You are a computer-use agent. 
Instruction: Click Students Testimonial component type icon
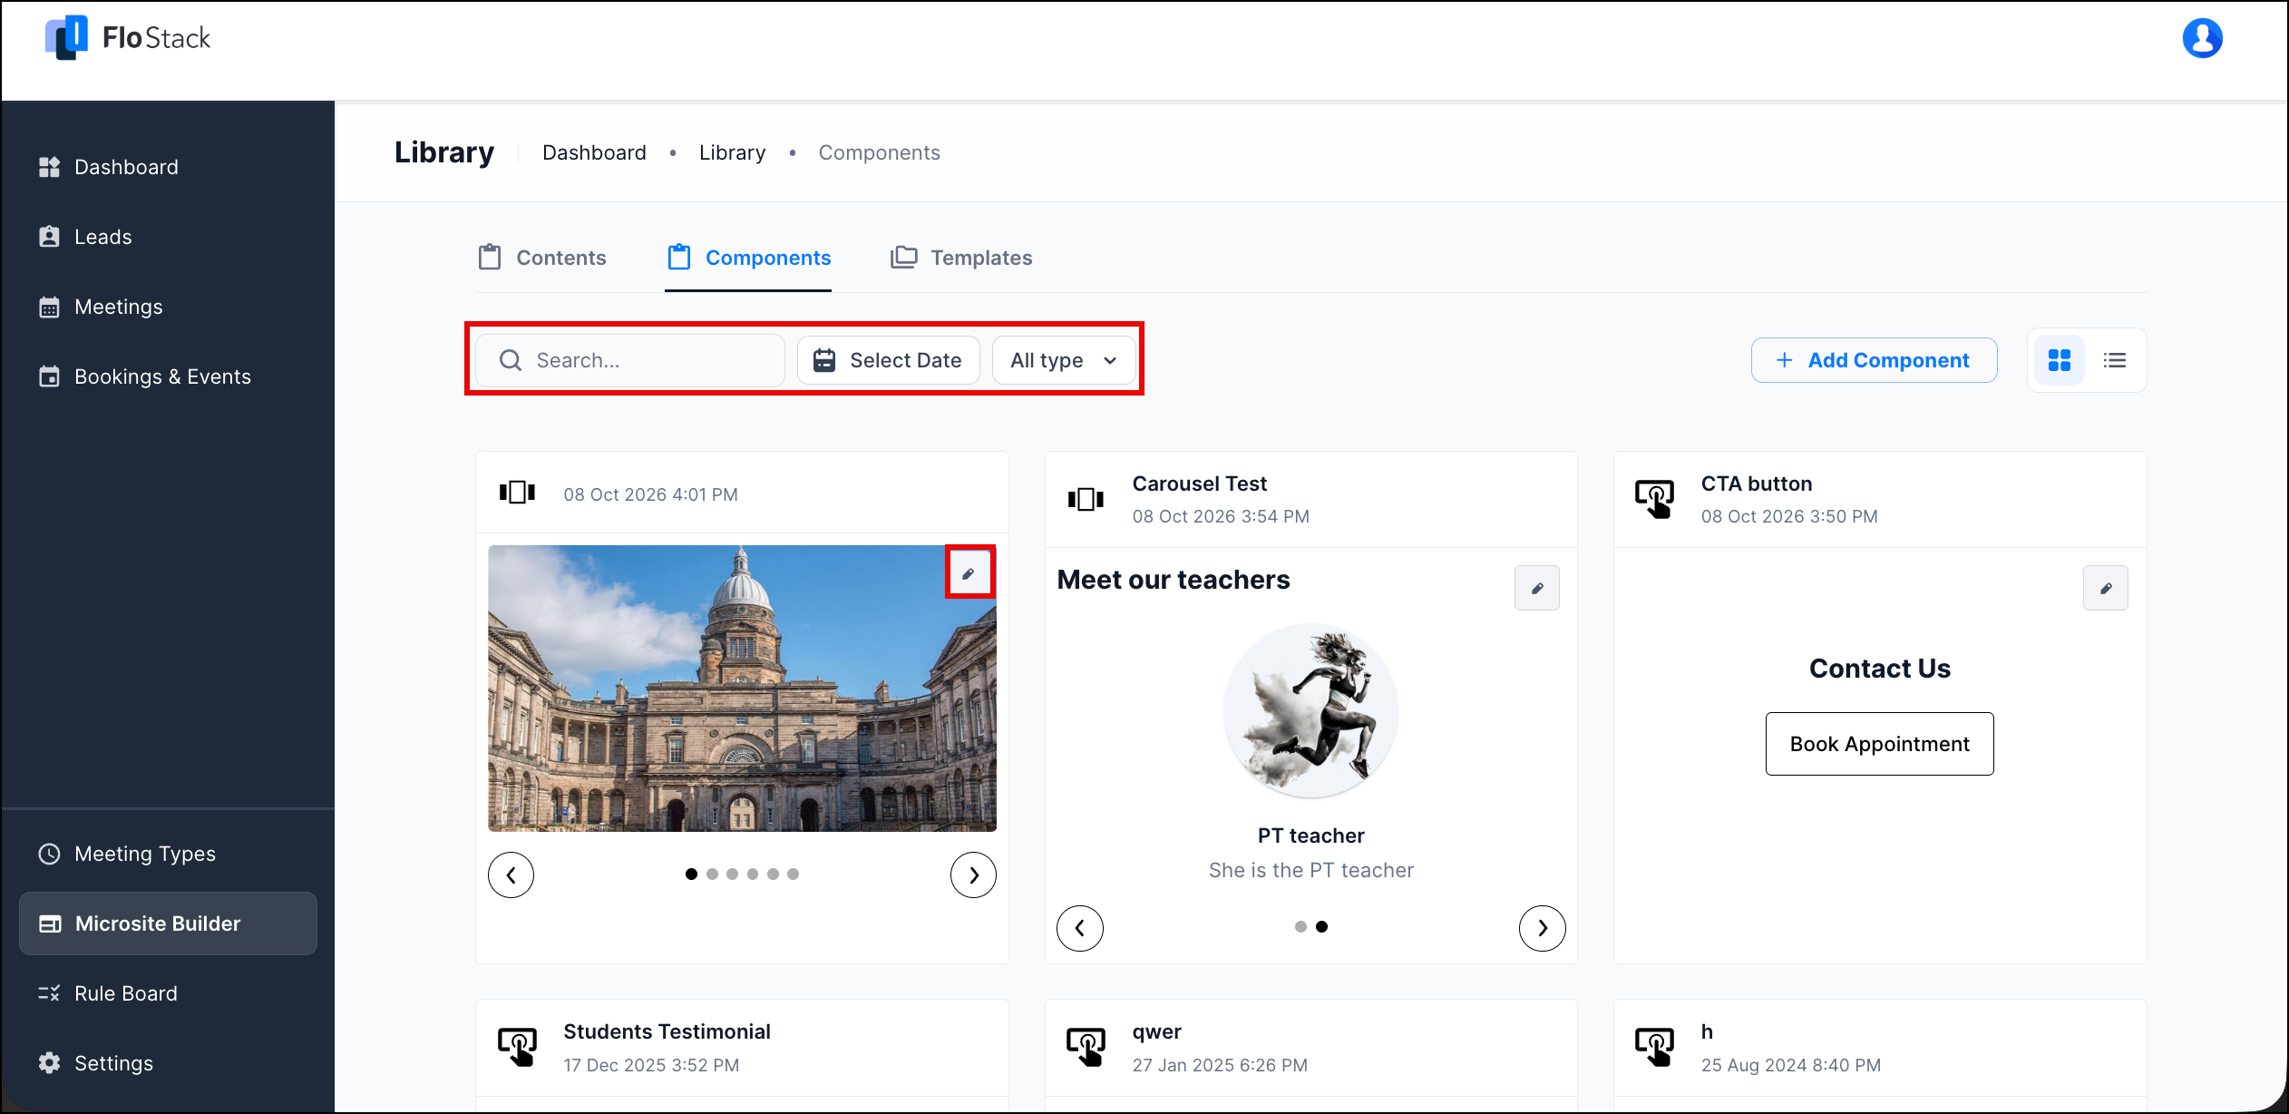tap(517, 1046)
